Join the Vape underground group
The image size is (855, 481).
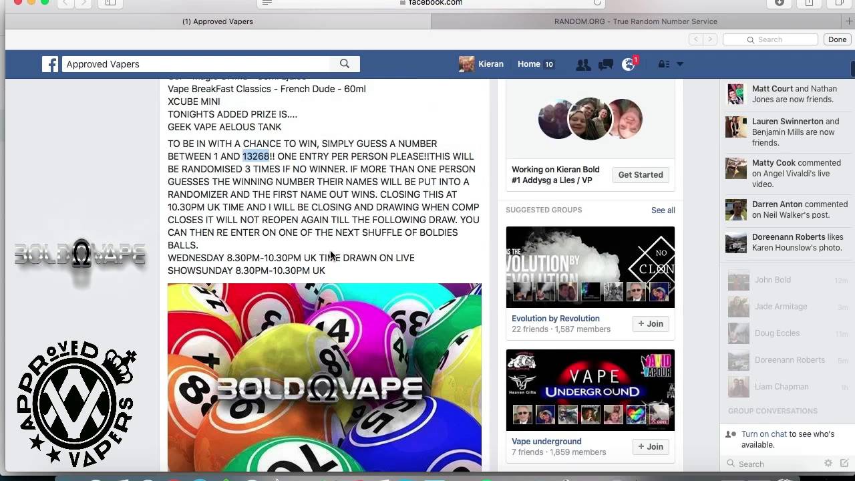click(651, 446)
